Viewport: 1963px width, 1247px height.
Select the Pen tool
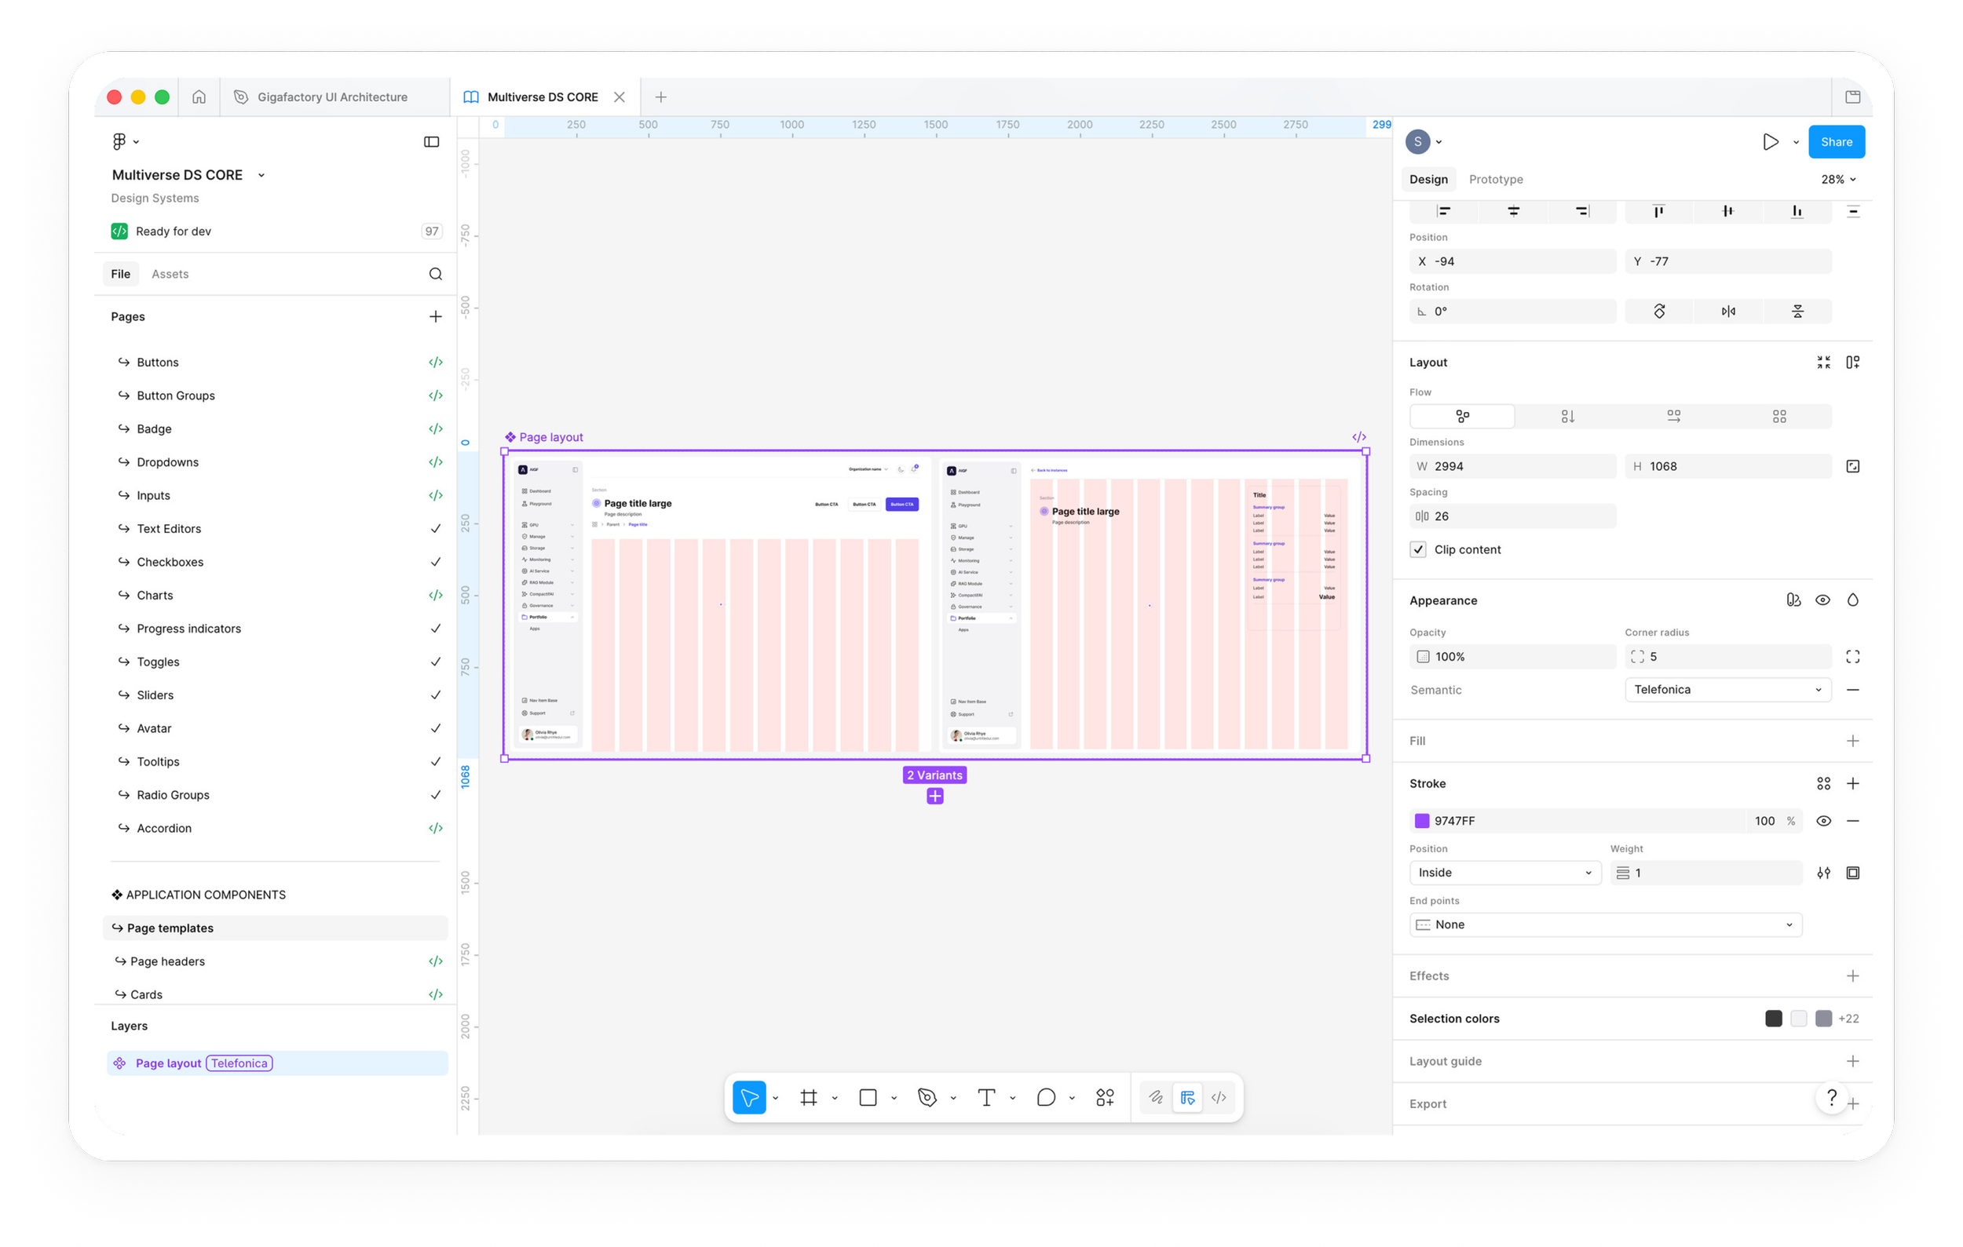[927, 1097]
